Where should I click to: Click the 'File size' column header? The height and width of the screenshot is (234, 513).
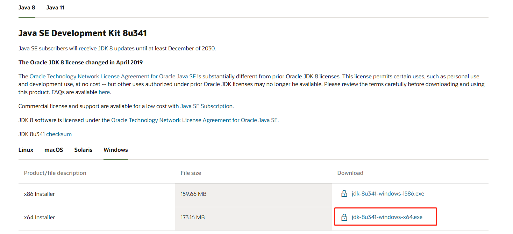point(191,173)
